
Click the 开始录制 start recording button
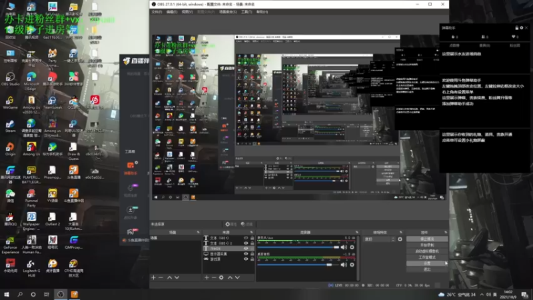(427, 245)
